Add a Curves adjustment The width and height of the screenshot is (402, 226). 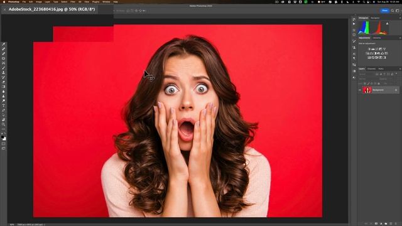click(377, 49)
